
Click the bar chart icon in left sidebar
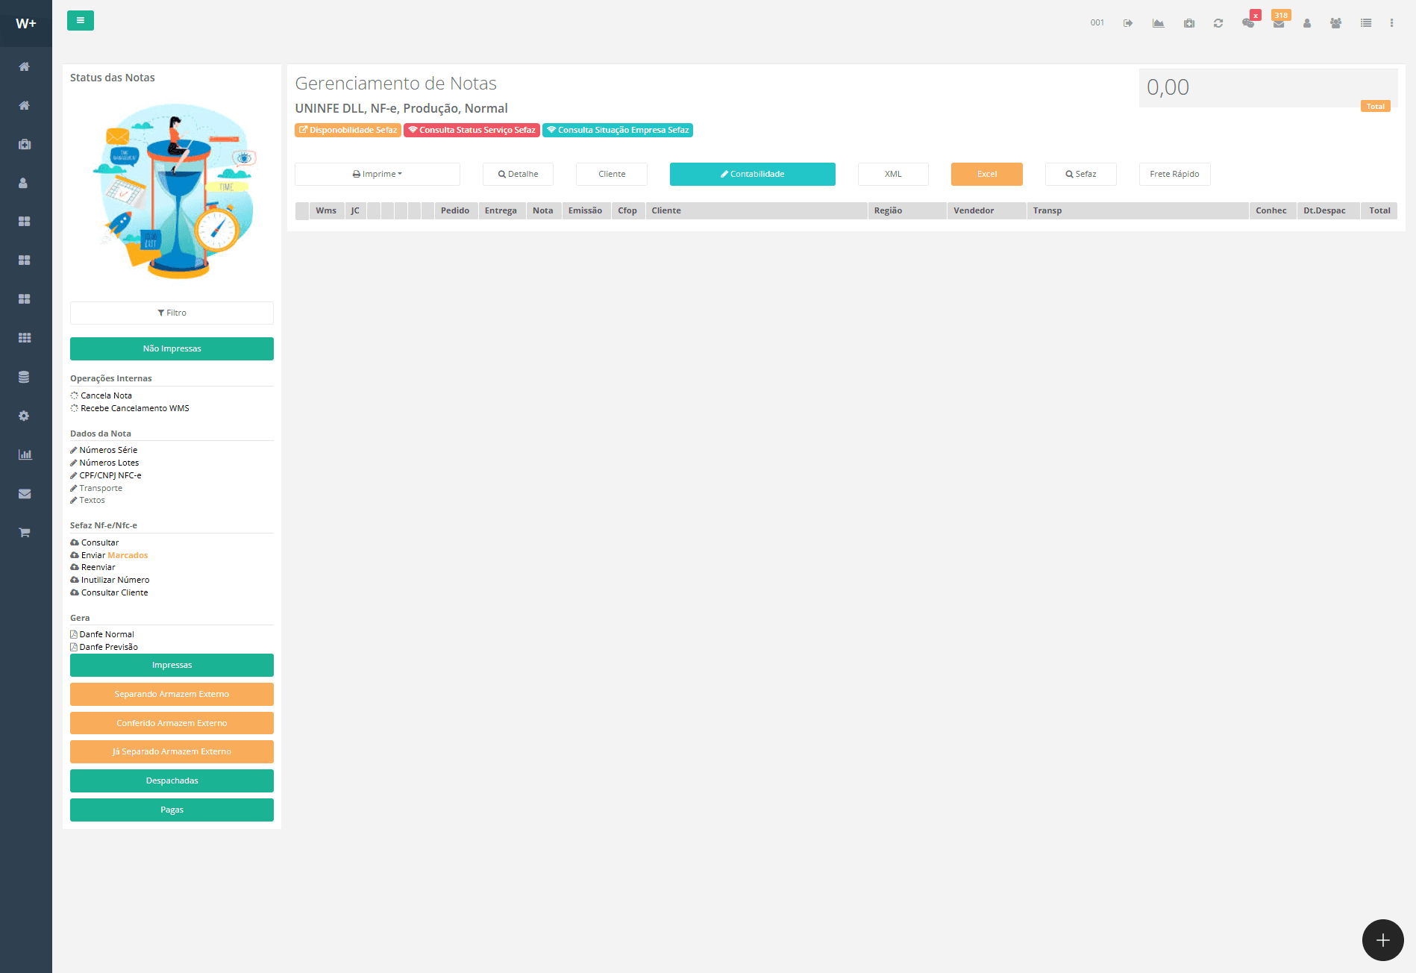25,454
